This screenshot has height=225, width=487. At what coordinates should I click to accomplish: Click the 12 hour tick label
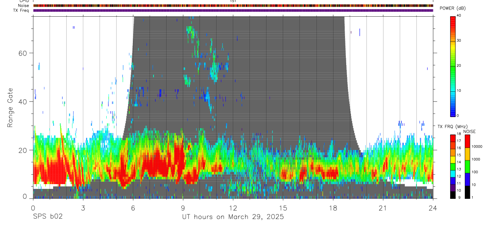[x=233, y=208]
